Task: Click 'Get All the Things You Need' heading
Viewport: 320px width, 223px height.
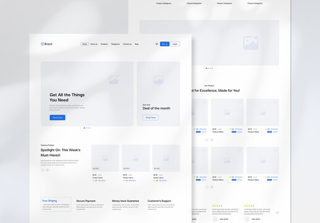Action: [x=67, y=97]
